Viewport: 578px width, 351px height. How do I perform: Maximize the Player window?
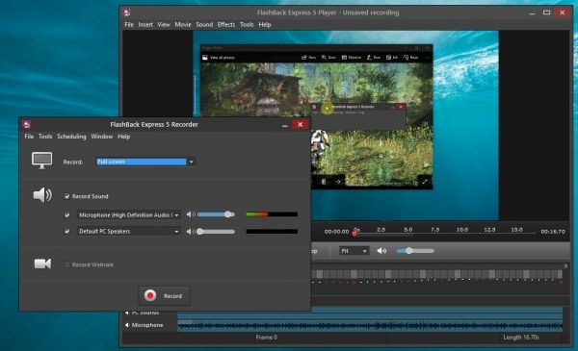(546, 13)
